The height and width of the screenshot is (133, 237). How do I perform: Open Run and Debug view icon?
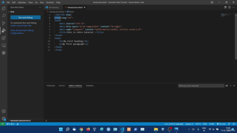click(4, 30)
